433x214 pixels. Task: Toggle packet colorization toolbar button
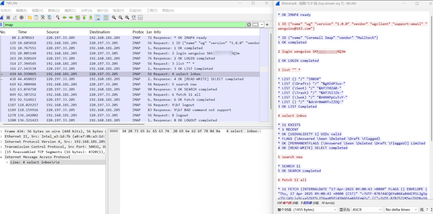[x=106, y=18]
